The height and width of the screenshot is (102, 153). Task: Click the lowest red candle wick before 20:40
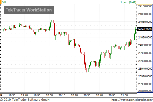pyautogui.click(x=98, y=70)
